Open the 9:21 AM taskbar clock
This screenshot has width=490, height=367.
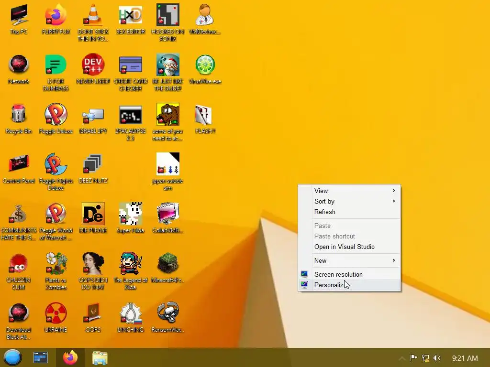(465, 358)
